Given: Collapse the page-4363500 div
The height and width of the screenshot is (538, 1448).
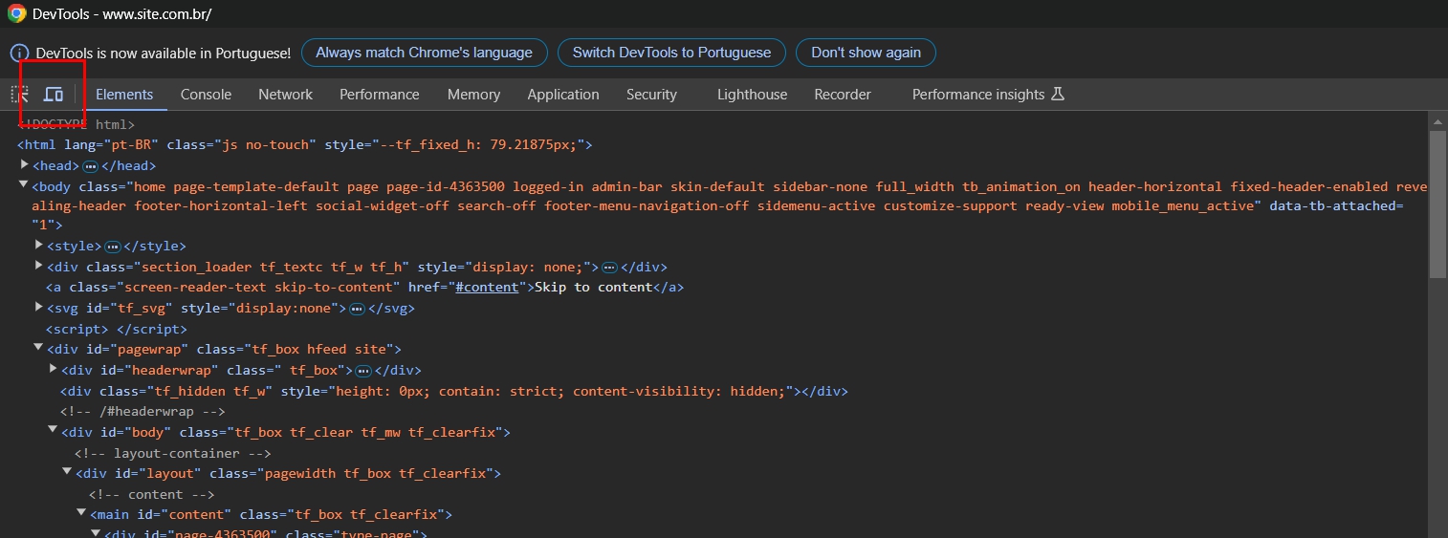Looking at the screenshot, I should [x=96, y=532].
